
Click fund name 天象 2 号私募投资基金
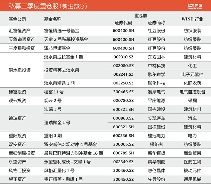(66, 39)
